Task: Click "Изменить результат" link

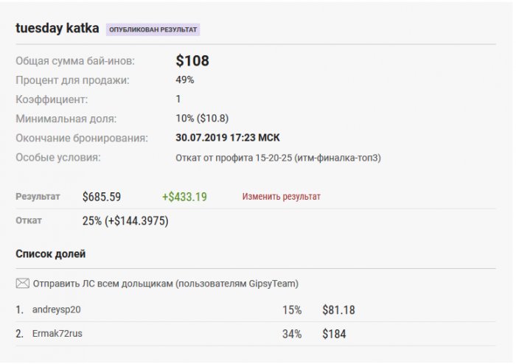Action: pos(282,197)
